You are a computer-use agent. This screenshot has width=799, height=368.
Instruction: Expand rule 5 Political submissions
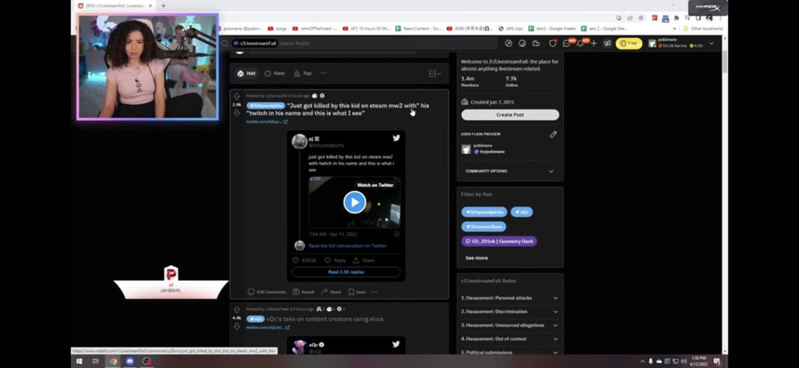pyautogui.click(x=509, y=352)
